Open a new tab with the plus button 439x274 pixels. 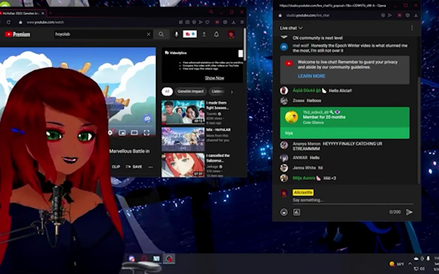[50, 13]
